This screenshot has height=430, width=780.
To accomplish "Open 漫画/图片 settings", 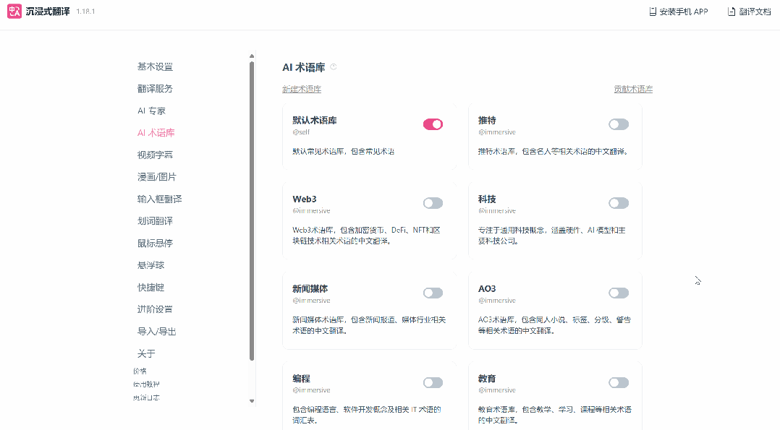I will (157, 177).
